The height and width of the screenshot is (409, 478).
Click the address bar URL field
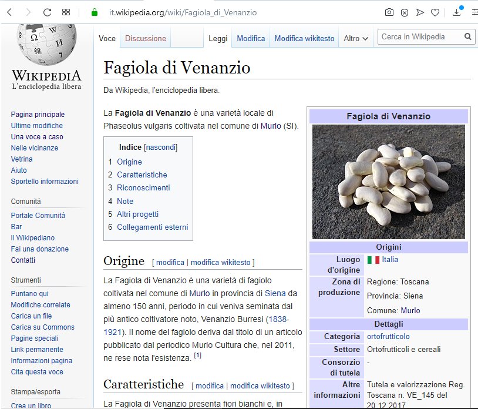pyautogui.click(x=183, y=12)
